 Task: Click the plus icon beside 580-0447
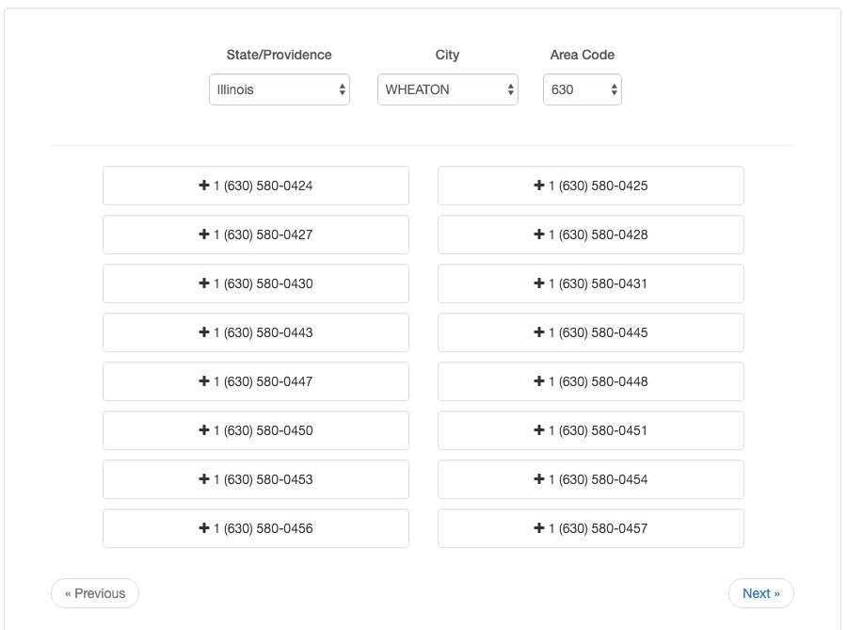(x=204, y=380)
